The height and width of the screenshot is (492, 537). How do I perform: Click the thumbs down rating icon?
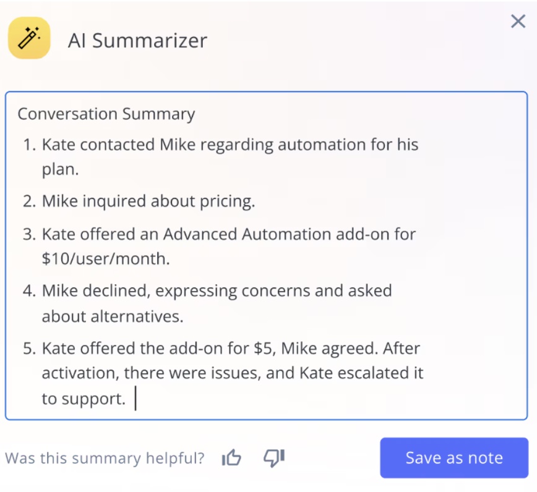tap(273, 457)
